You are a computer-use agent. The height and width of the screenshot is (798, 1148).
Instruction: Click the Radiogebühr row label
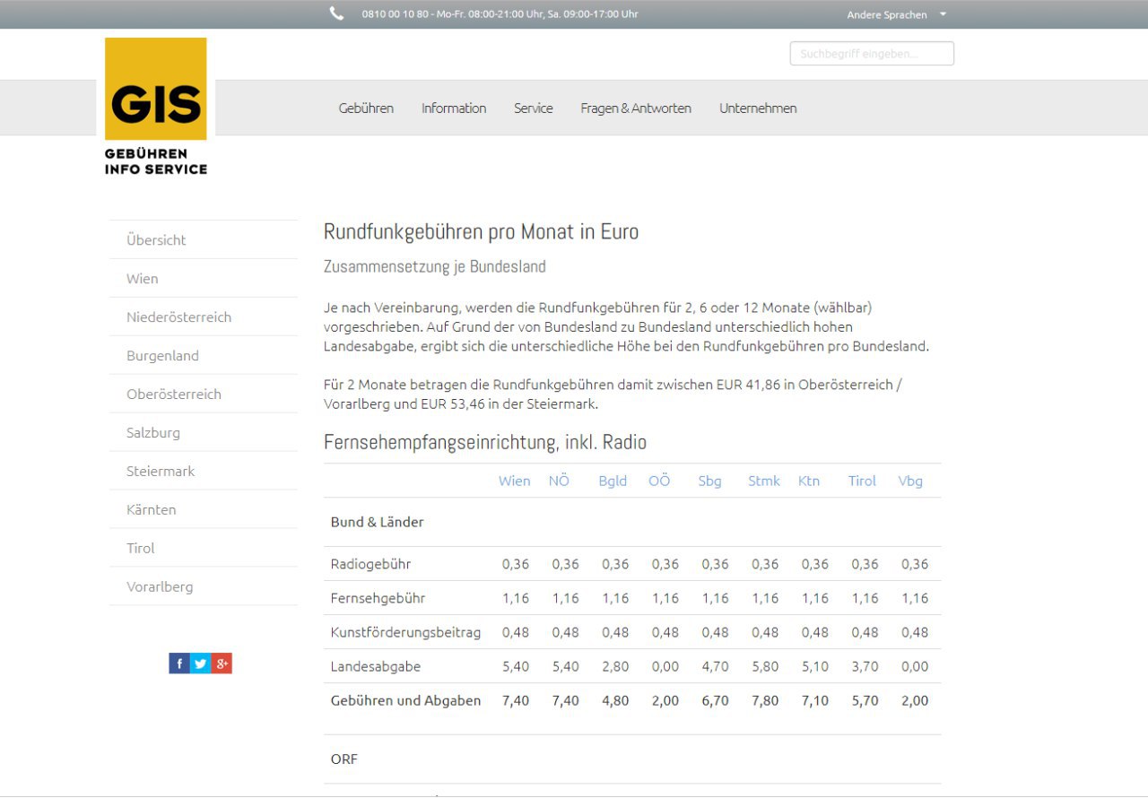370,564
